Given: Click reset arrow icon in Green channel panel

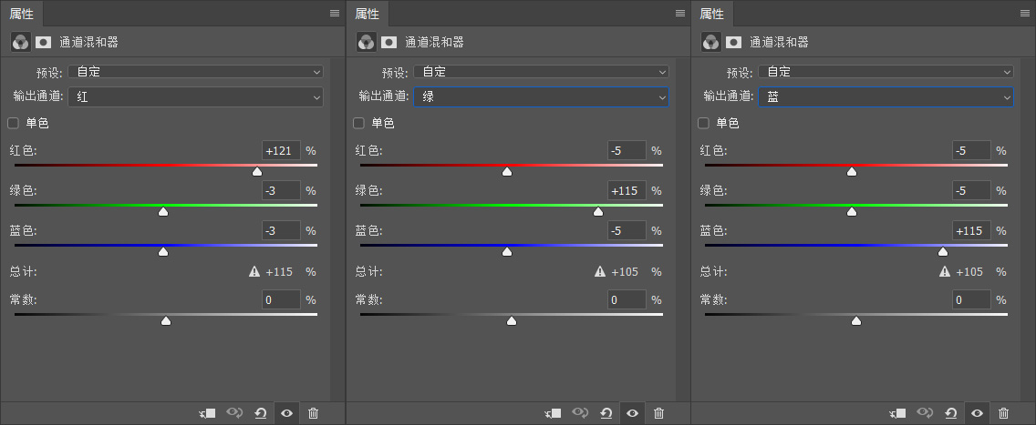Looking at the screenshot, I should pyautogui.click(x=606, y=413).
